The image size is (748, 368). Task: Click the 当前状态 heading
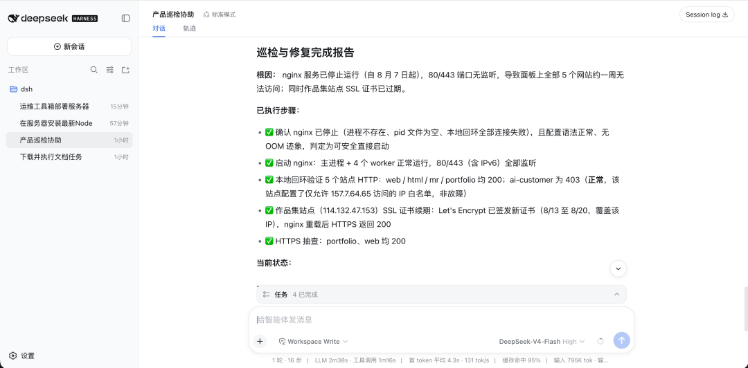click(274, 263)
